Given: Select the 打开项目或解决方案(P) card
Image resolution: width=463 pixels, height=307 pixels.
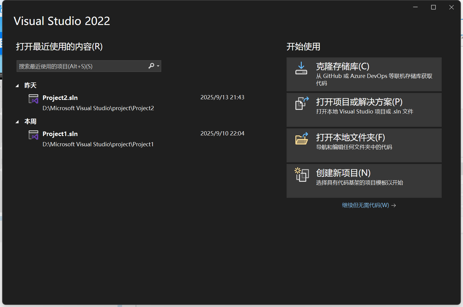Looking at the screenshot, I should point(364,110).
